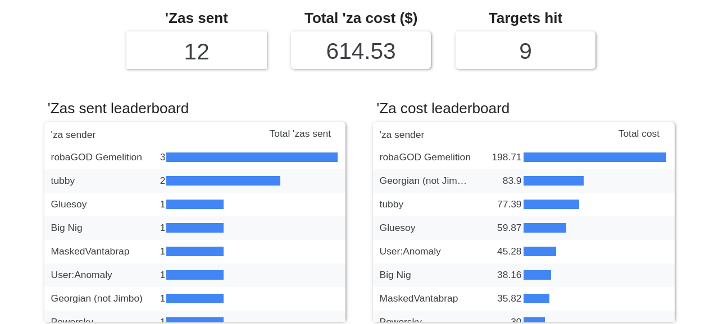Select Georgian (not Jimbo) in Zas sent leaderboard

tap(97, 299)
